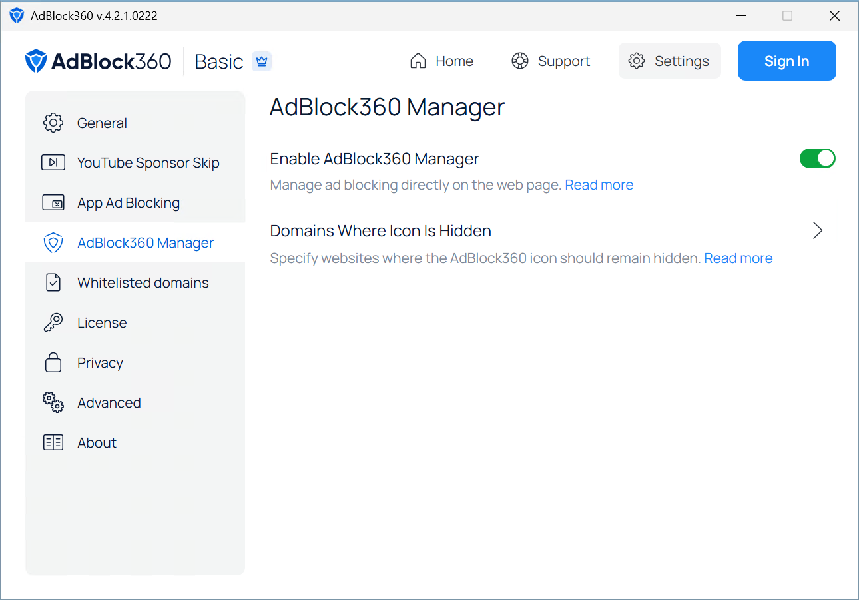Open the YouTube Sponsor Skip section

[135, 162]
